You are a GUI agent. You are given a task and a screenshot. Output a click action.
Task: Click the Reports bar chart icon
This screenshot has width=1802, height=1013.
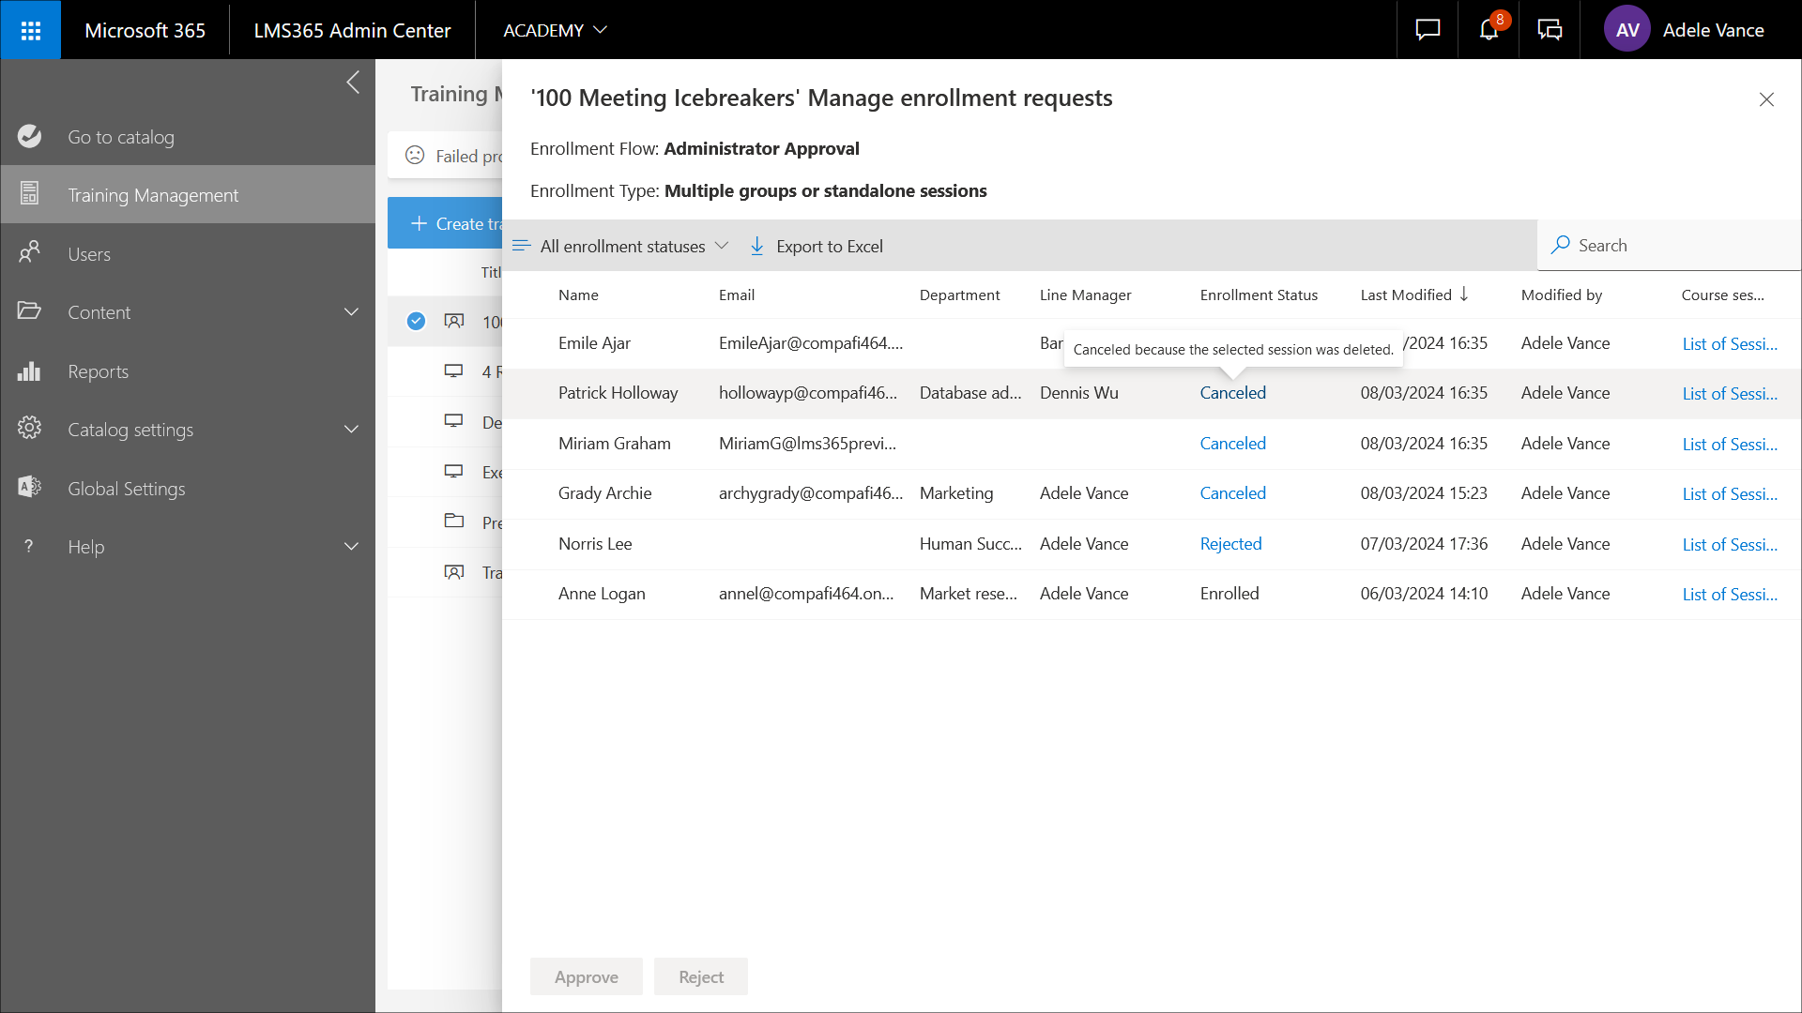tap(29, 371)
